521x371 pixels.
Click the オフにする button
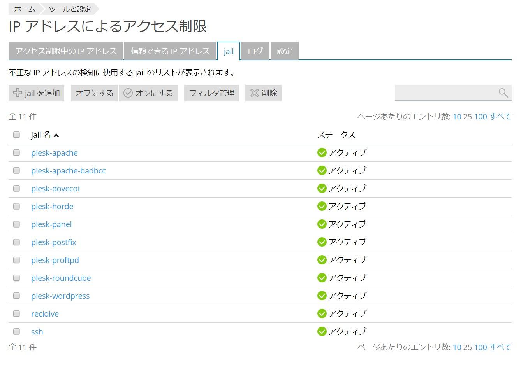[x=94, y=93]
